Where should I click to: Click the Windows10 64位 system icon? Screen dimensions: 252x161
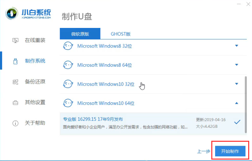pyautogui.click(x=68, y=103)
